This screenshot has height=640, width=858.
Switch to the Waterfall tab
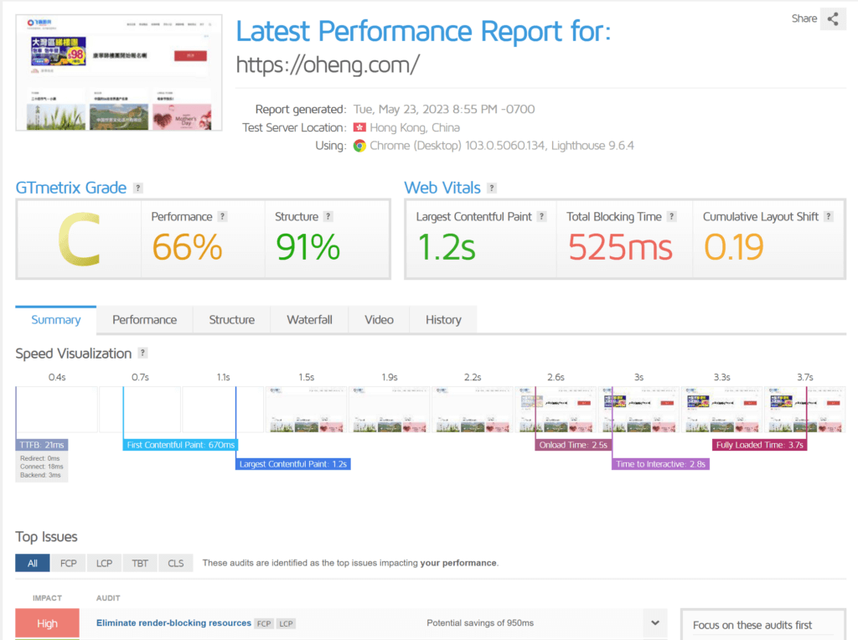tap(309, 320)
